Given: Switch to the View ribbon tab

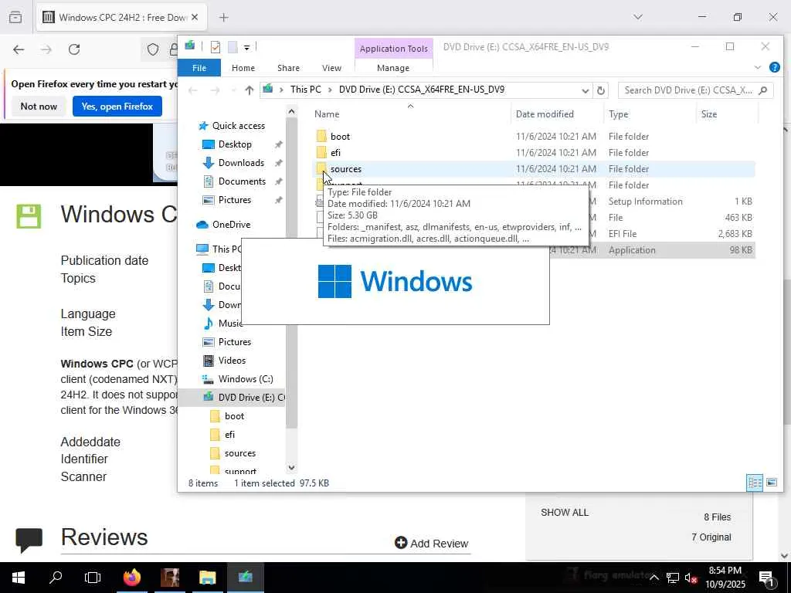Looking at the screenshot, I should [331, 68].
